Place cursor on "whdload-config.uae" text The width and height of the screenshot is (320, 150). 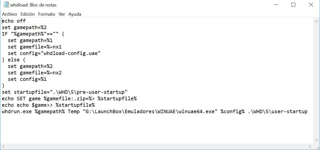[72, 53]
